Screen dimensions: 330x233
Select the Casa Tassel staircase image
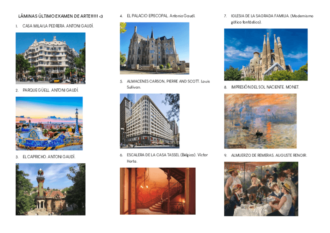[158, 191]
